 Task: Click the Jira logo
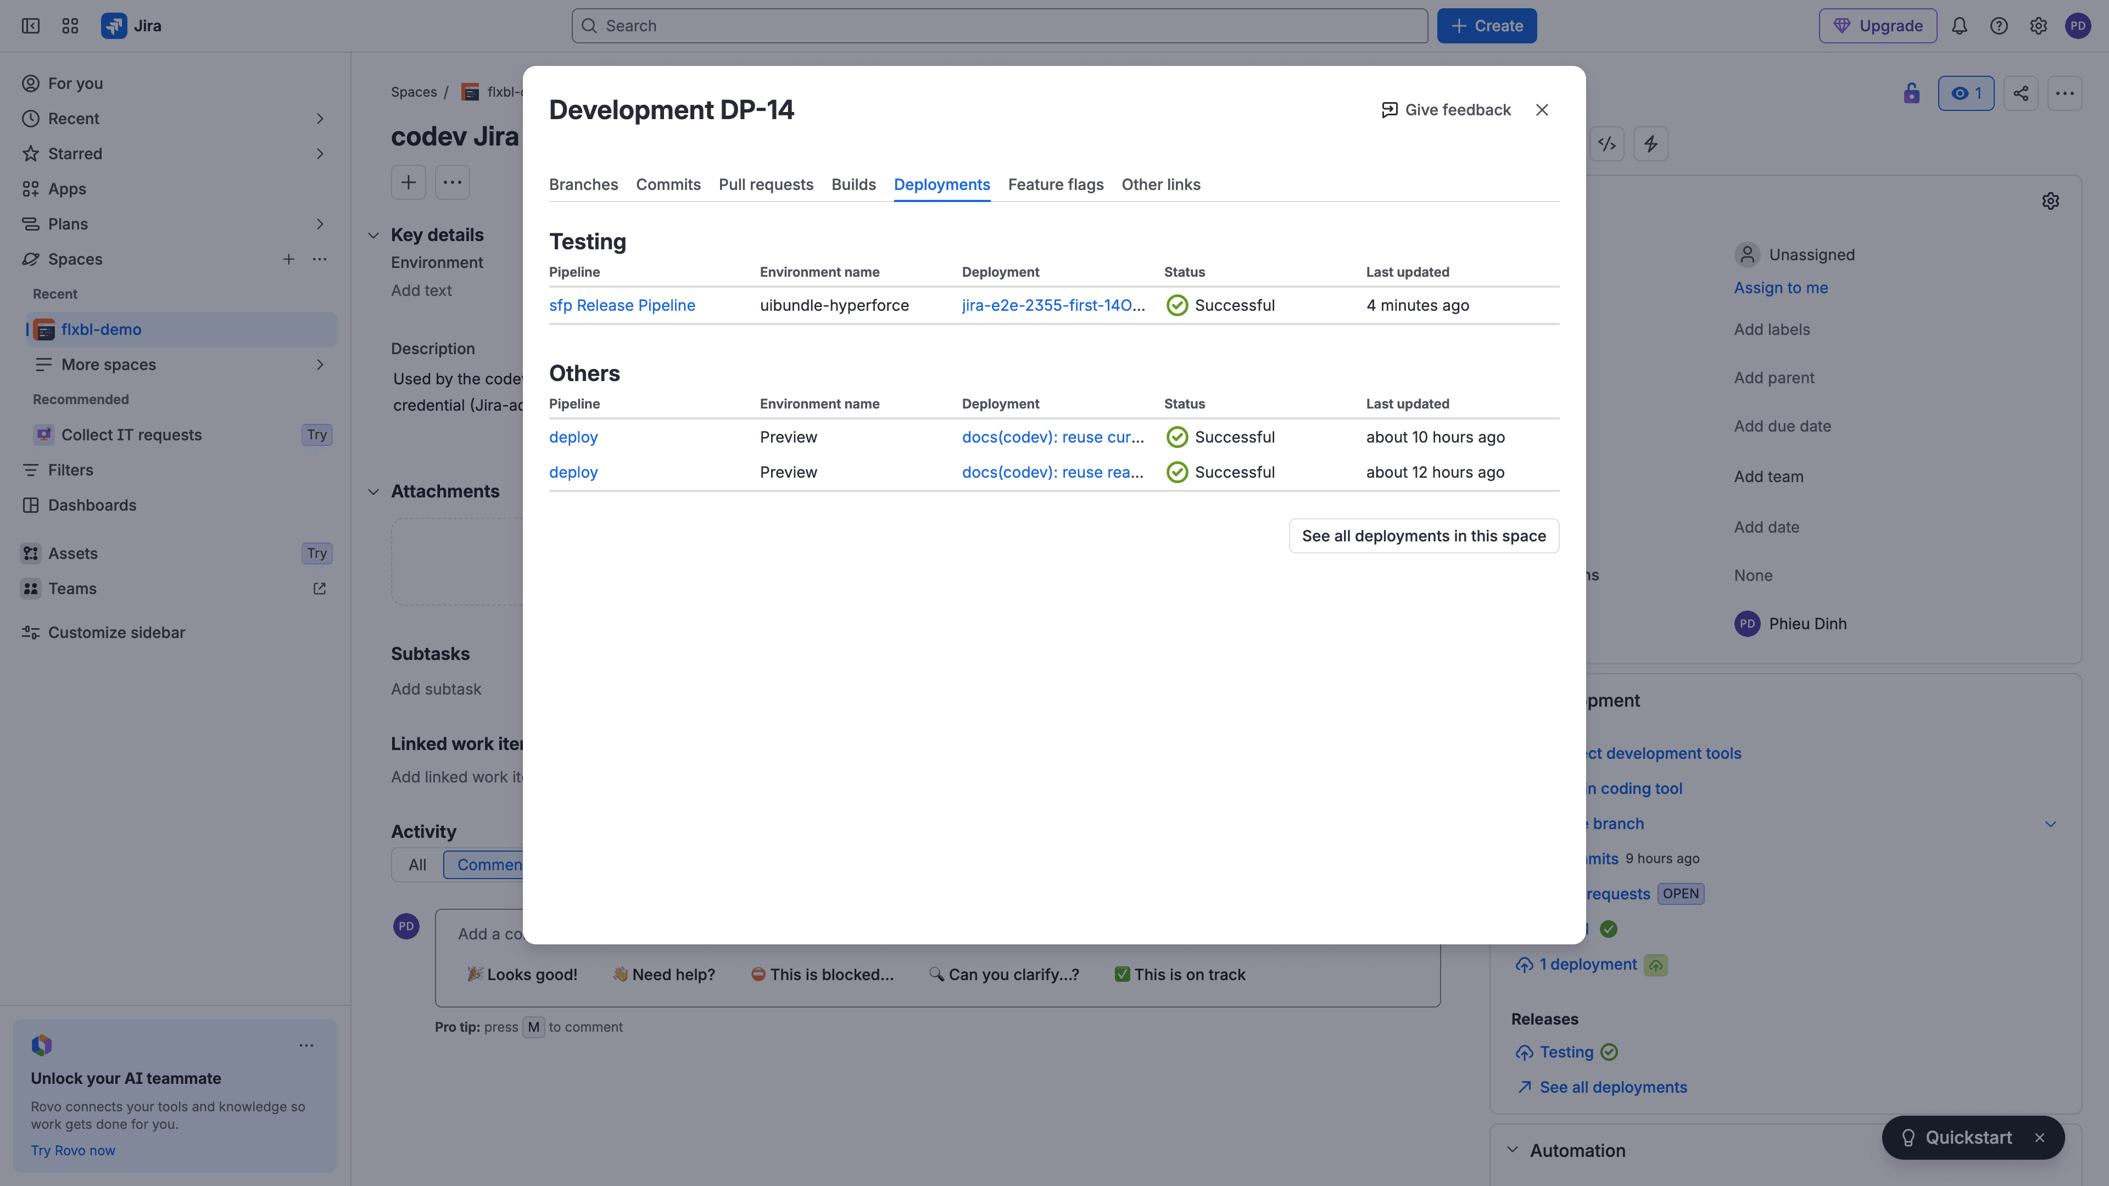(131, 25)
